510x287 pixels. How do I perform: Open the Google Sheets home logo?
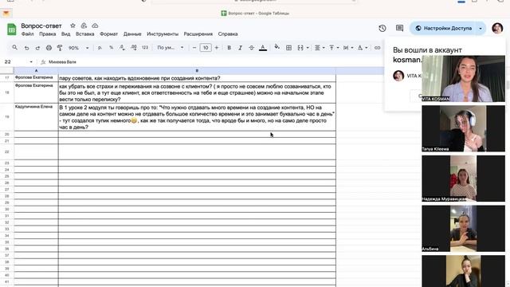tap(12, 29)
